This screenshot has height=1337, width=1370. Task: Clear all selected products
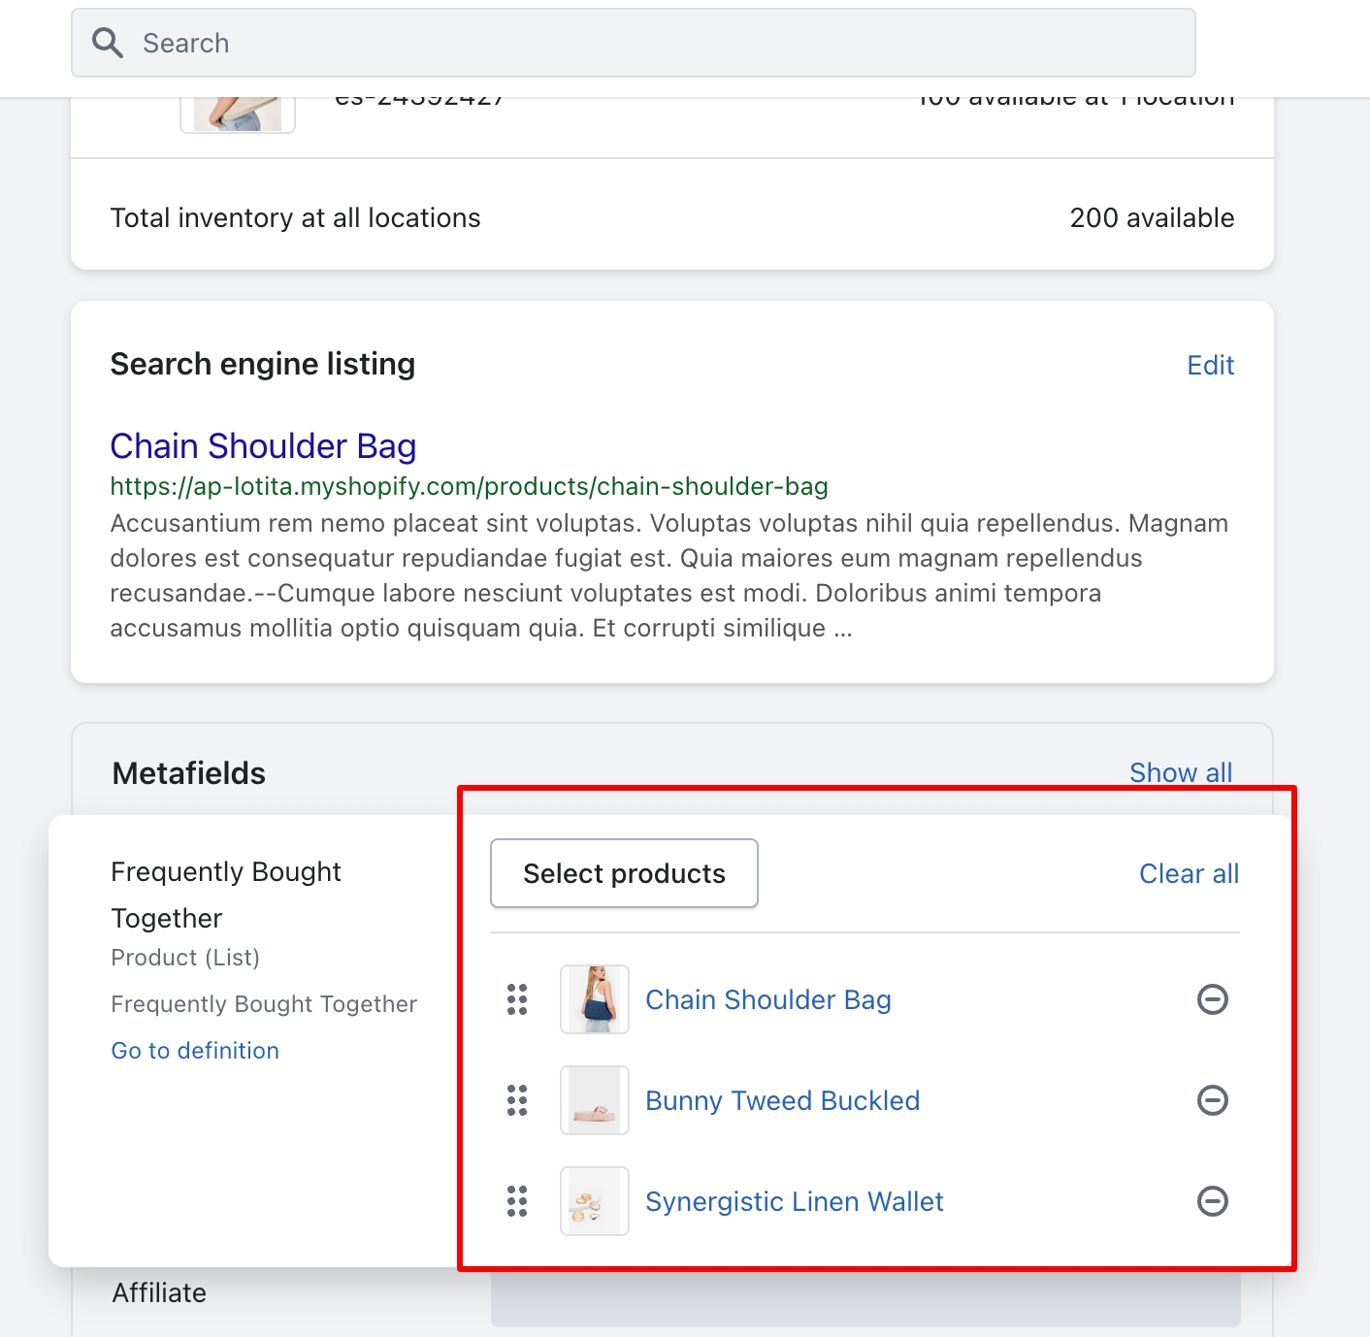[1189, 873]
